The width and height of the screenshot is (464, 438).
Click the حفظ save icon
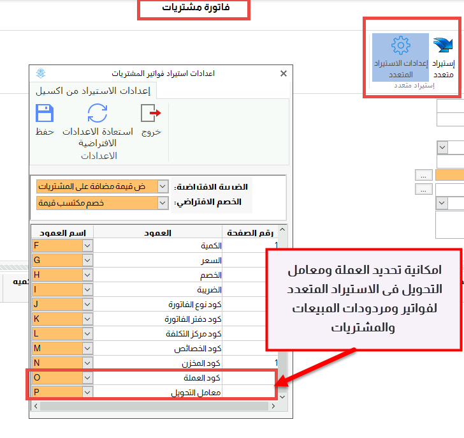click(45, 113)
